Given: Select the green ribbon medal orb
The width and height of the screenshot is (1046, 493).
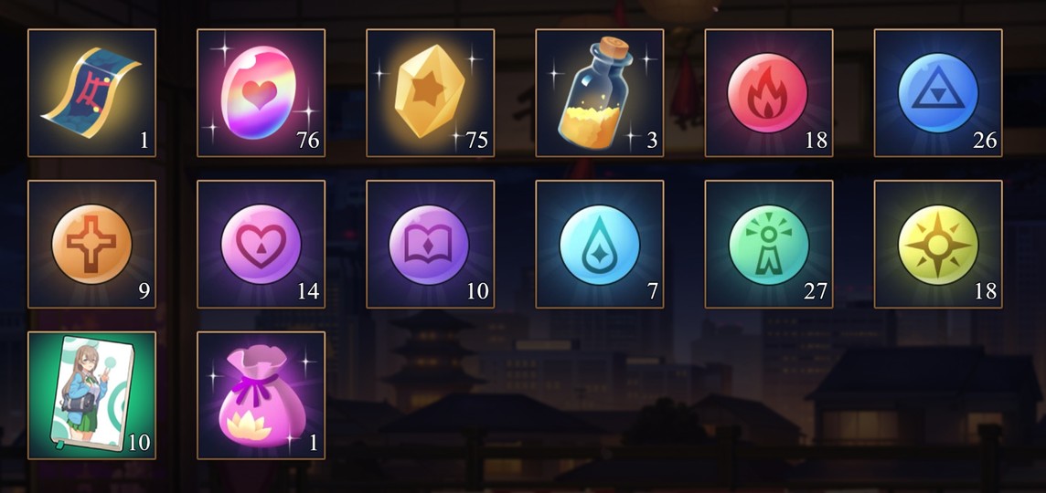Looking at the screenshot, I should [x=769, y=244].
